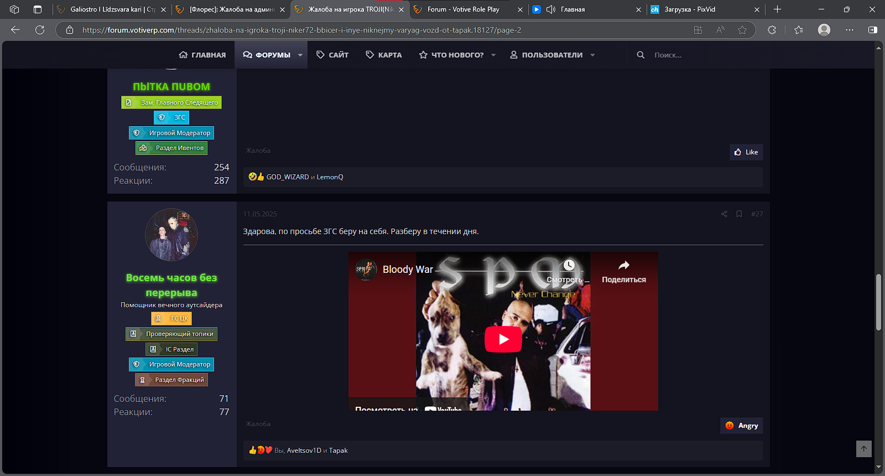Click the browser address bar URL
Viewport: 885px width, 476px height.
pos(302,30)
